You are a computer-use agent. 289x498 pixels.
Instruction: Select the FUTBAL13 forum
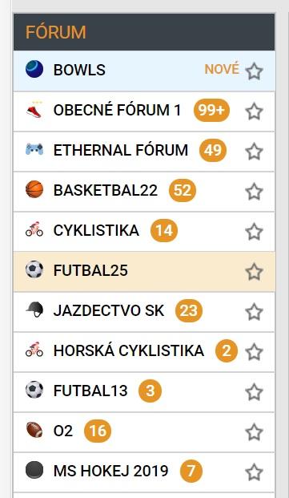(144, 392)
